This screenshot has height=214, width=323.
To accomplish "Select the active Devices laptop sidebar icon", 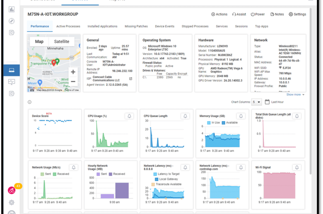I will (x=12, y=70).
